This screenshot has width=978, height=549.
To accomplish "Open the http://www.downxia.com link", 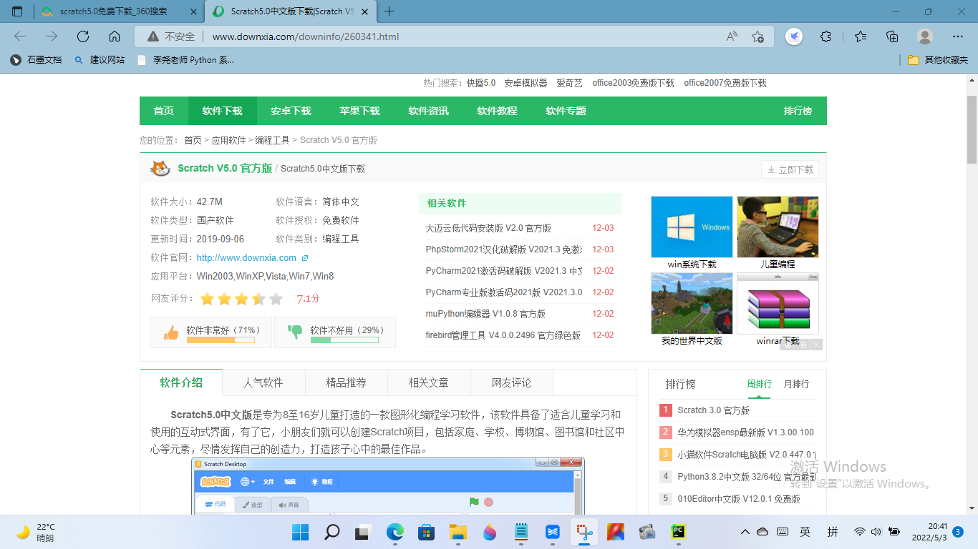I will click(x=246, y=258).
